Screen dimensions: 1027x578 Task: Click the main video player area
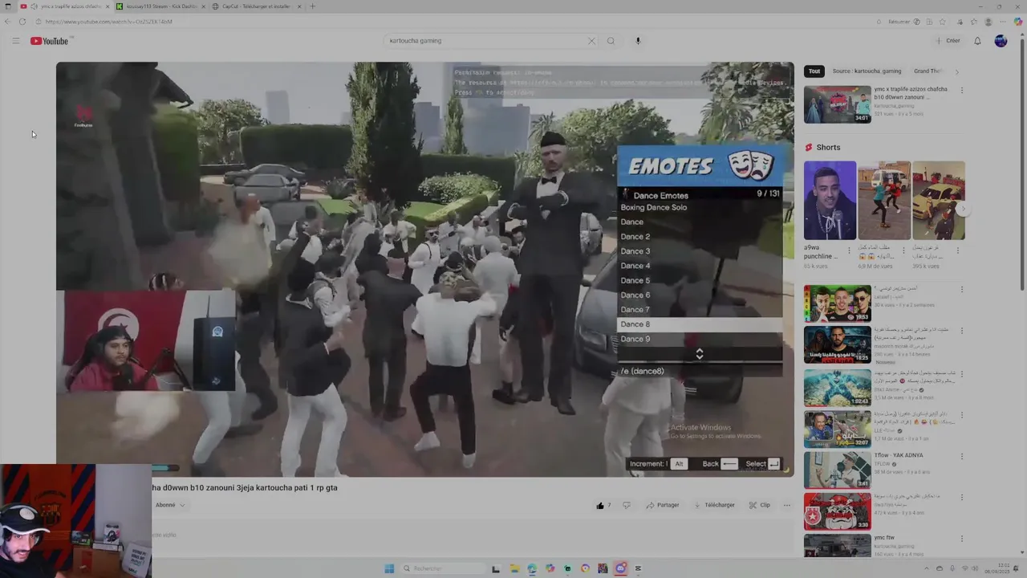coord(424,270)
